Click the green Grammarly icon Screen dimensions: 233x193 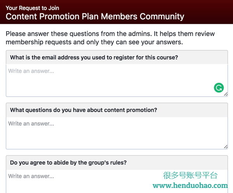219,88
